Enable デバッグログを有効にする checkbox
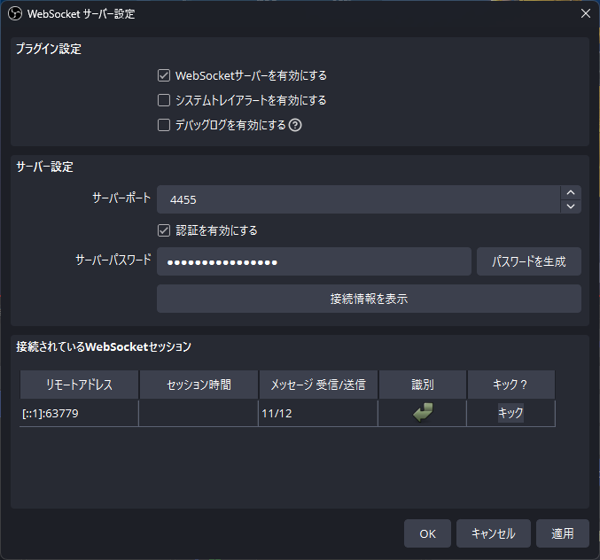 click(164, 125)
